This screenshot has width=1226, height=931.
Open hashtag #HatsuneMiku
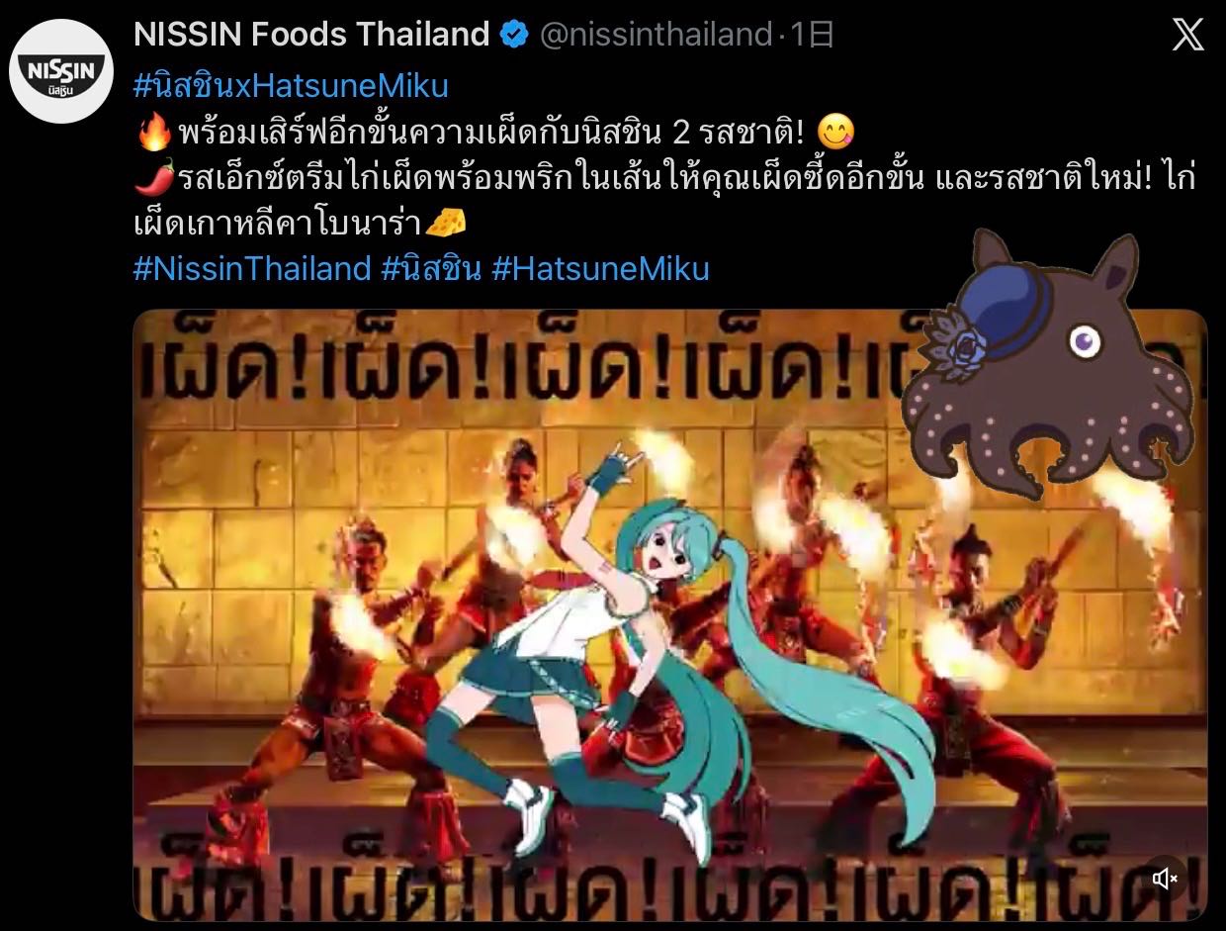click(x=600, y=269)
